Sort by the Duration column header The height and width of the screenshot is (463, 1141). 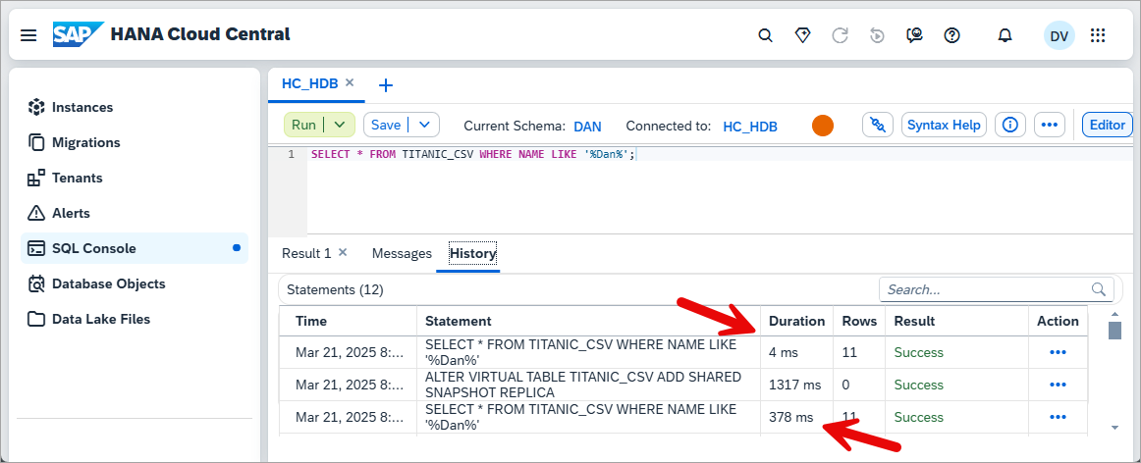coord(796,321)
